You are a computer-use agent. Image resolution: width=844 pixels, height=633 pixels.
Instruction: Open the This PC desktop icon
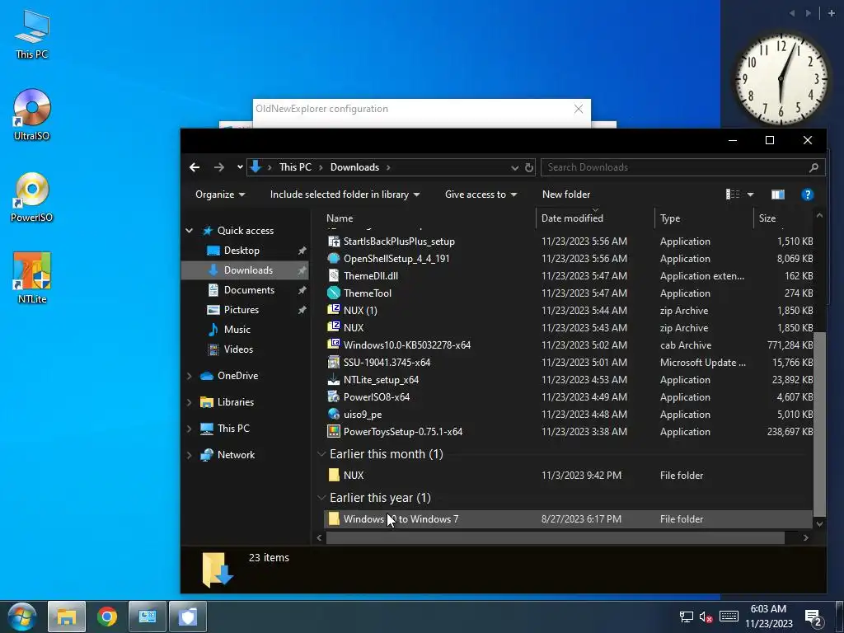click(32, 34)
